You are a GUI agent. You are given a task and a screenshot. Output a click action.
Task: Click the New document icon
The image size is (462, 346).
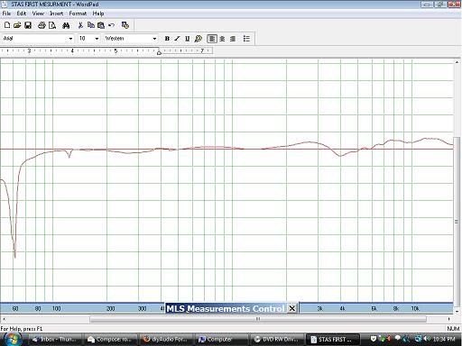pyautogui.click(x=7, y=25)
